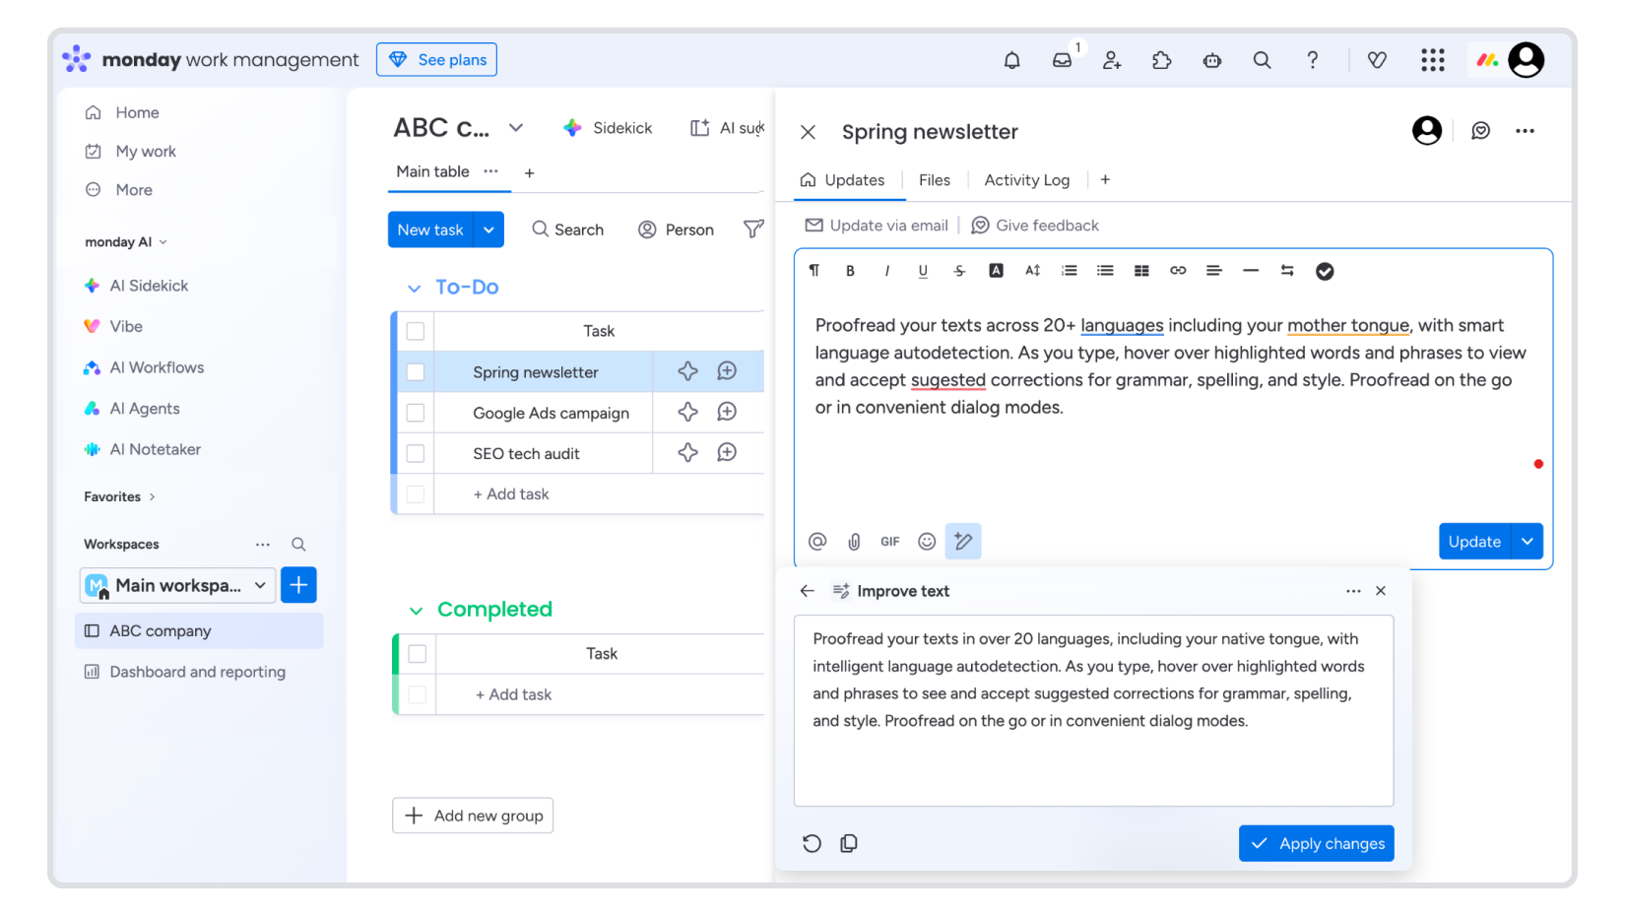Open the notifications bell

coord(1011,60)
